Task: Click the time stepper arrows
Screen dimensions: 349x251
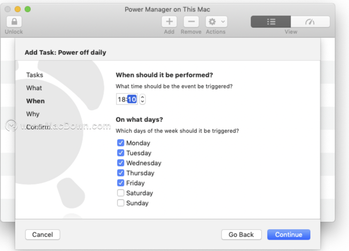Action: (142, 99)
